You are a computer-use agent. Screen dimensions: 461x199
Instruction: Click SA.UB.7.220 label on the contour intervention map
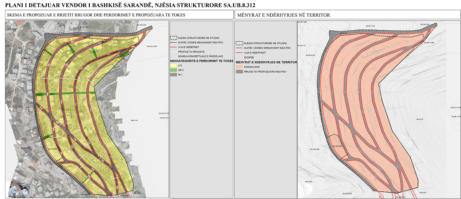click(302, 22)
